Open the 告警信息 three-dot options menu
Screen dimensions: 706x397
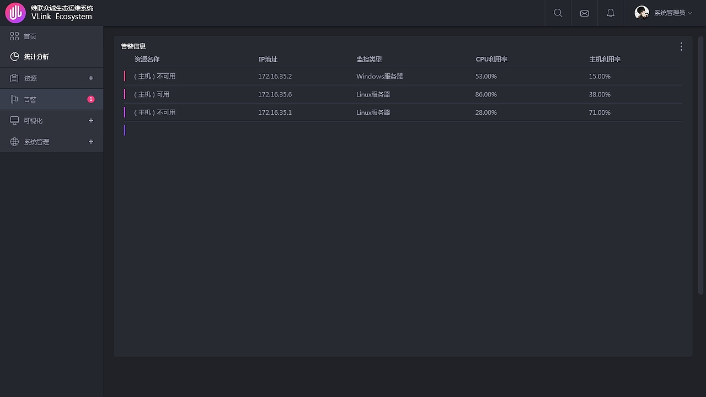pyautogui.click(x=681, y=47)
